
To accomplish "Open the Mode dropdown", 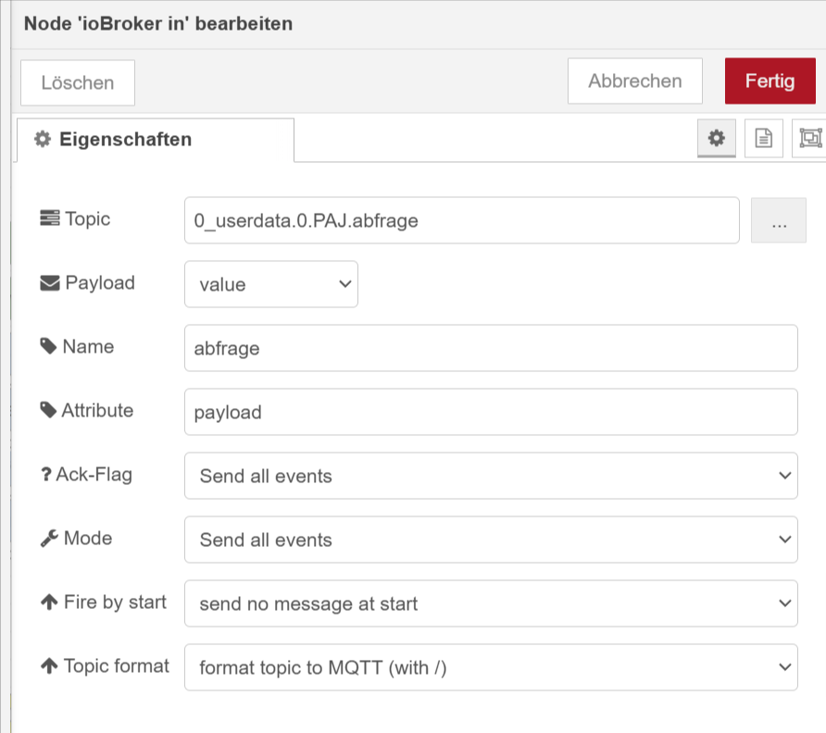I will click(x=490, y=540).
